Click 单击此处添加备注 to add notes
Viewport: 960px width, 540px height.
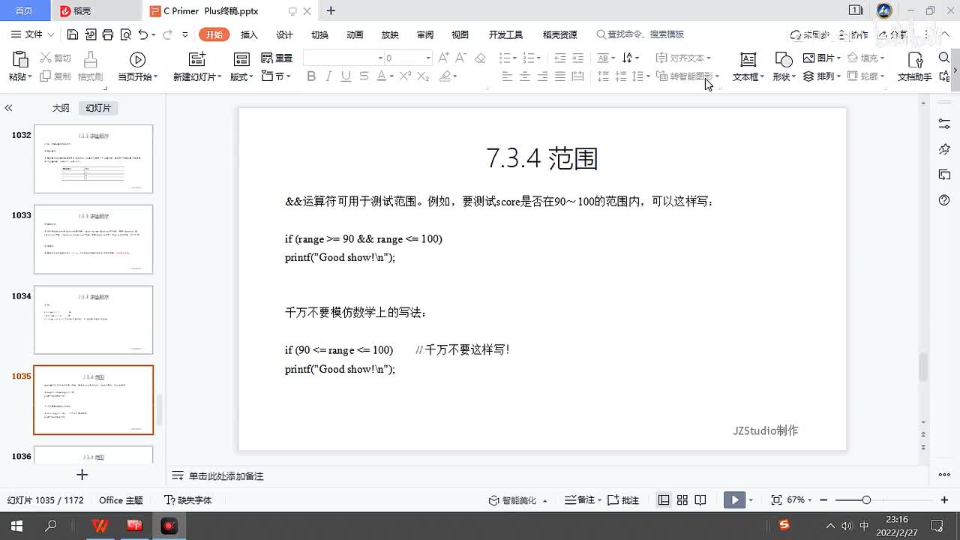click(x=226, y=476)
